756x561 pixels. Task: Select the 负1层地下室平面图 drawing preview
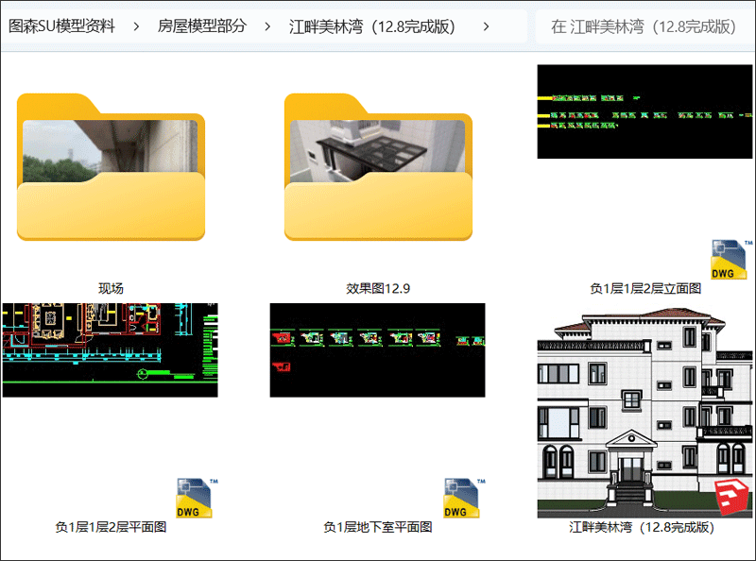tap(378, 350)
